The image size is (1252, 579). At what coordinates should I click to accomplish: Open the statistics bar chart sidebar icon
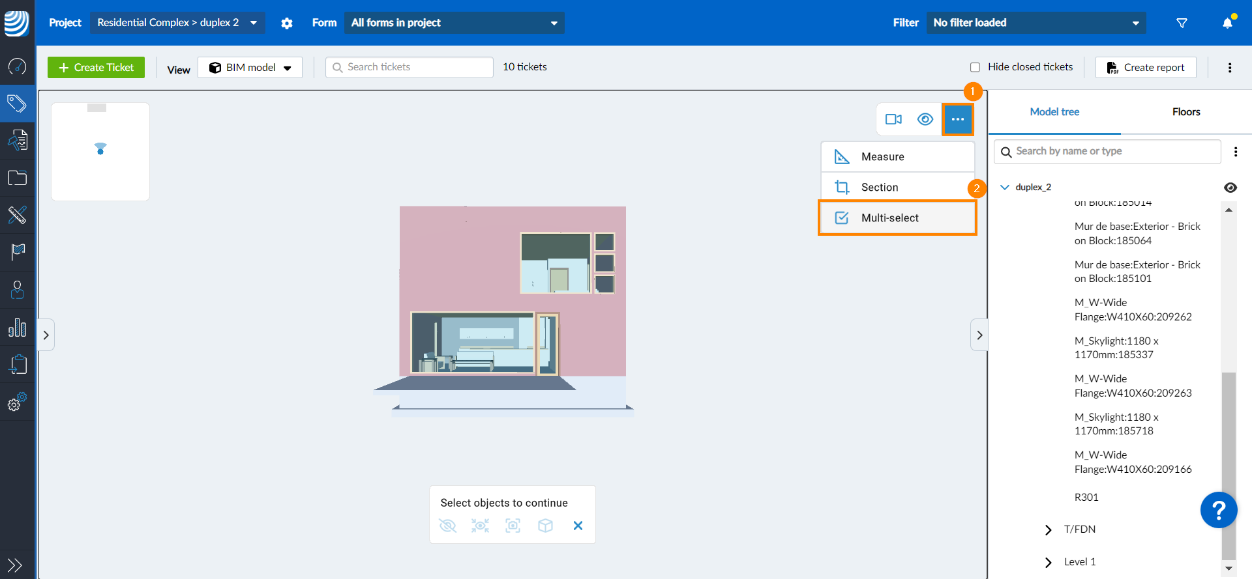pyautogui.click(x=17, y=328)
